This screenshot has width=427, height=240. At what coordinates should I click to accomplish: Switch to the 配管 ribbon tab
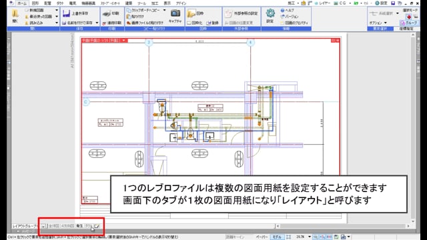[x=47, y=3]
